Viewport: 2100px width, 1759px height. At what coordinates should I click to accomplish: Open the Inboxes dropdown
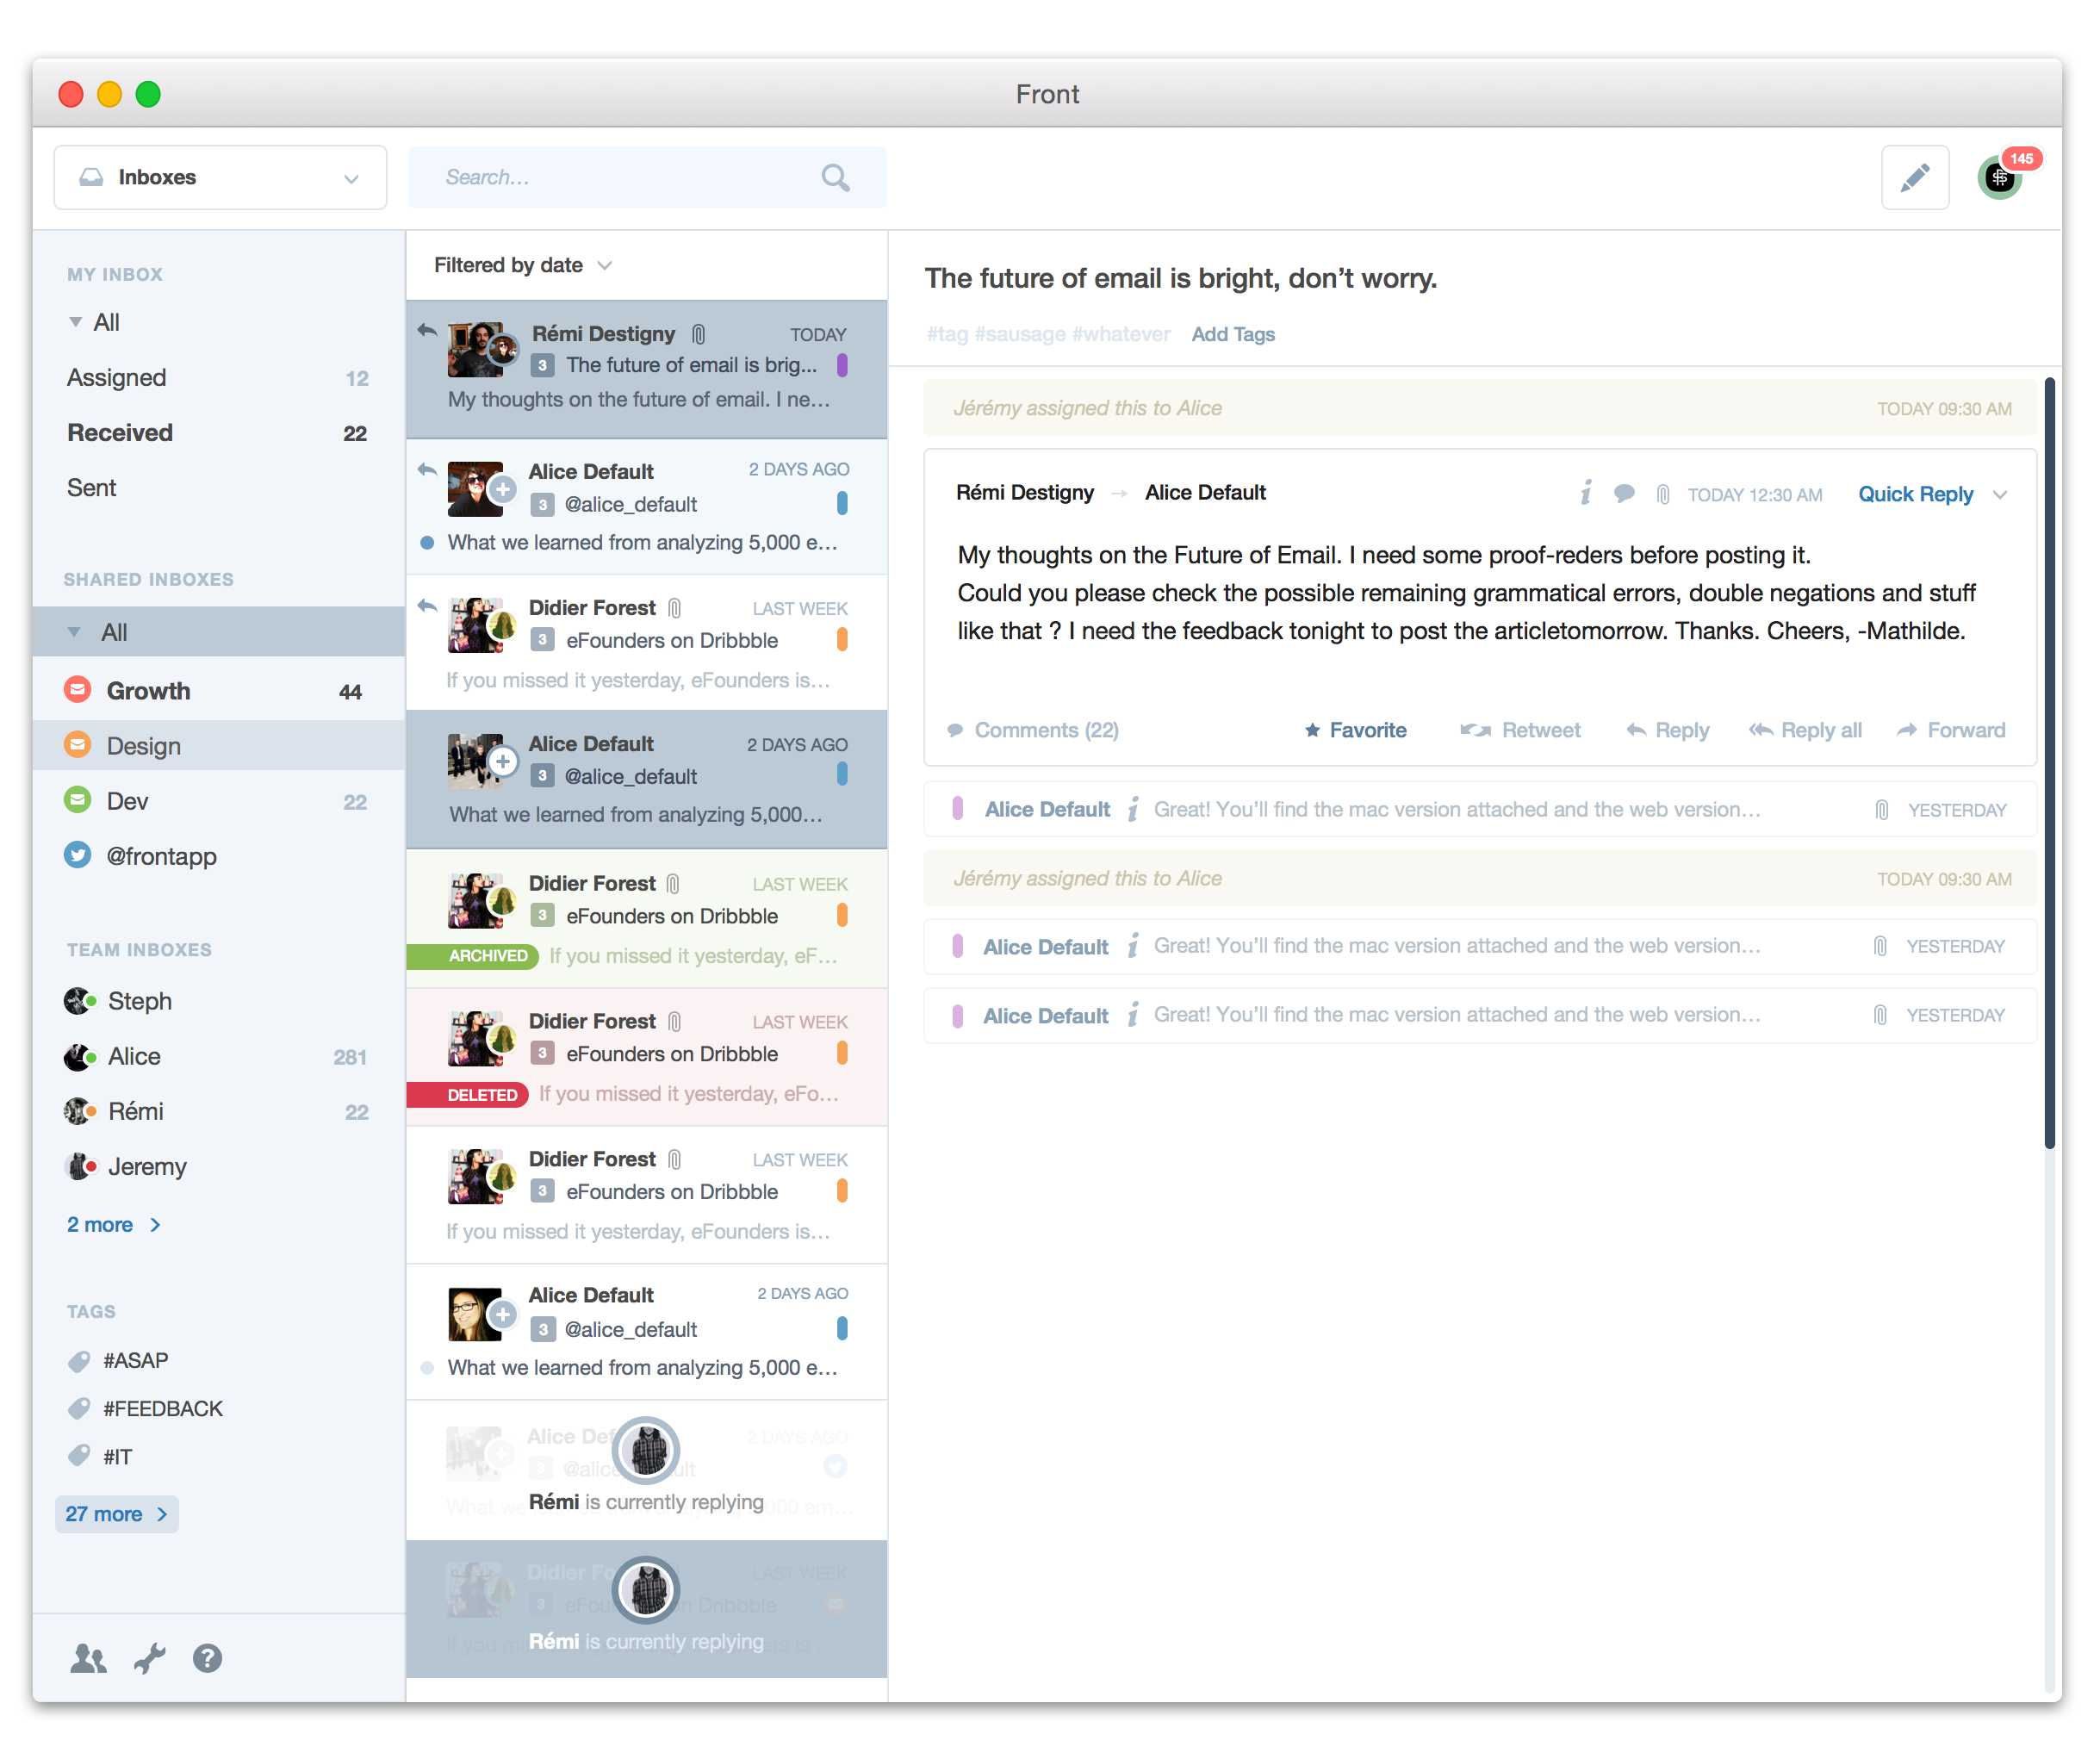220,178
